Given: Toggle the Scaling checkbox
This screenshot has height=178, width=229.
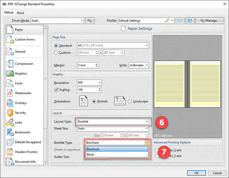Looking at the screenshot, I should point(56,90).
